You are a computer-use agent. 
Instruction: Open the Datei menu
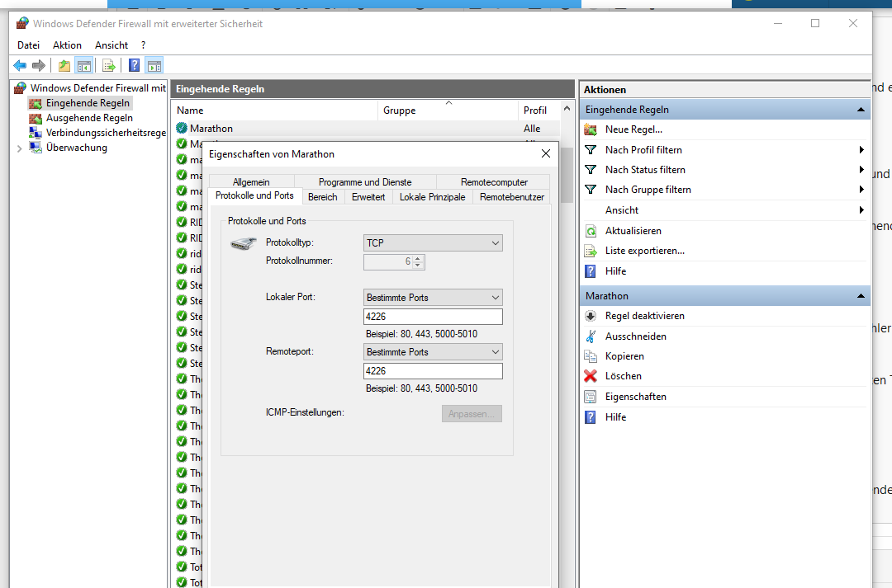[x=28, y=45]
